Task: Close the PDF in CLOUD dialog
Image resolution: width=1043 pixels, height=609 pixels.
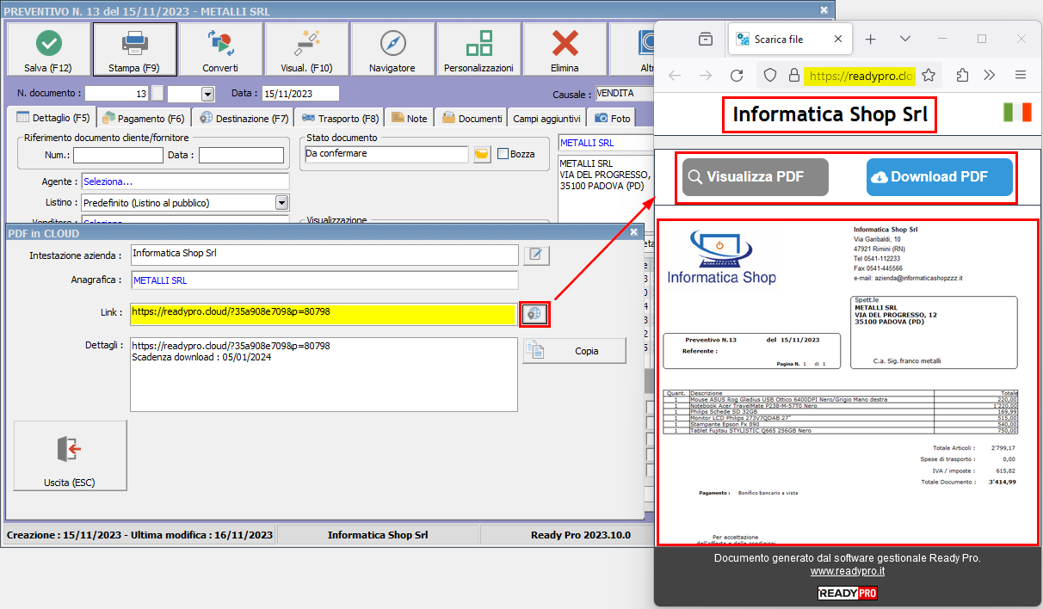Action: pyautogui.click(x=634, y=232)
